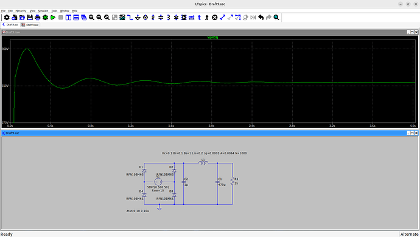Zoom in with the plus magnifier
This screenshot has height=237, width=420.
[x=91, y=18]
